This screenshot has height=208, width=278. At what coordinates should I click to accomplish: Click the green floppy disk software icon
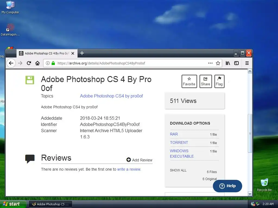[30, 80]
